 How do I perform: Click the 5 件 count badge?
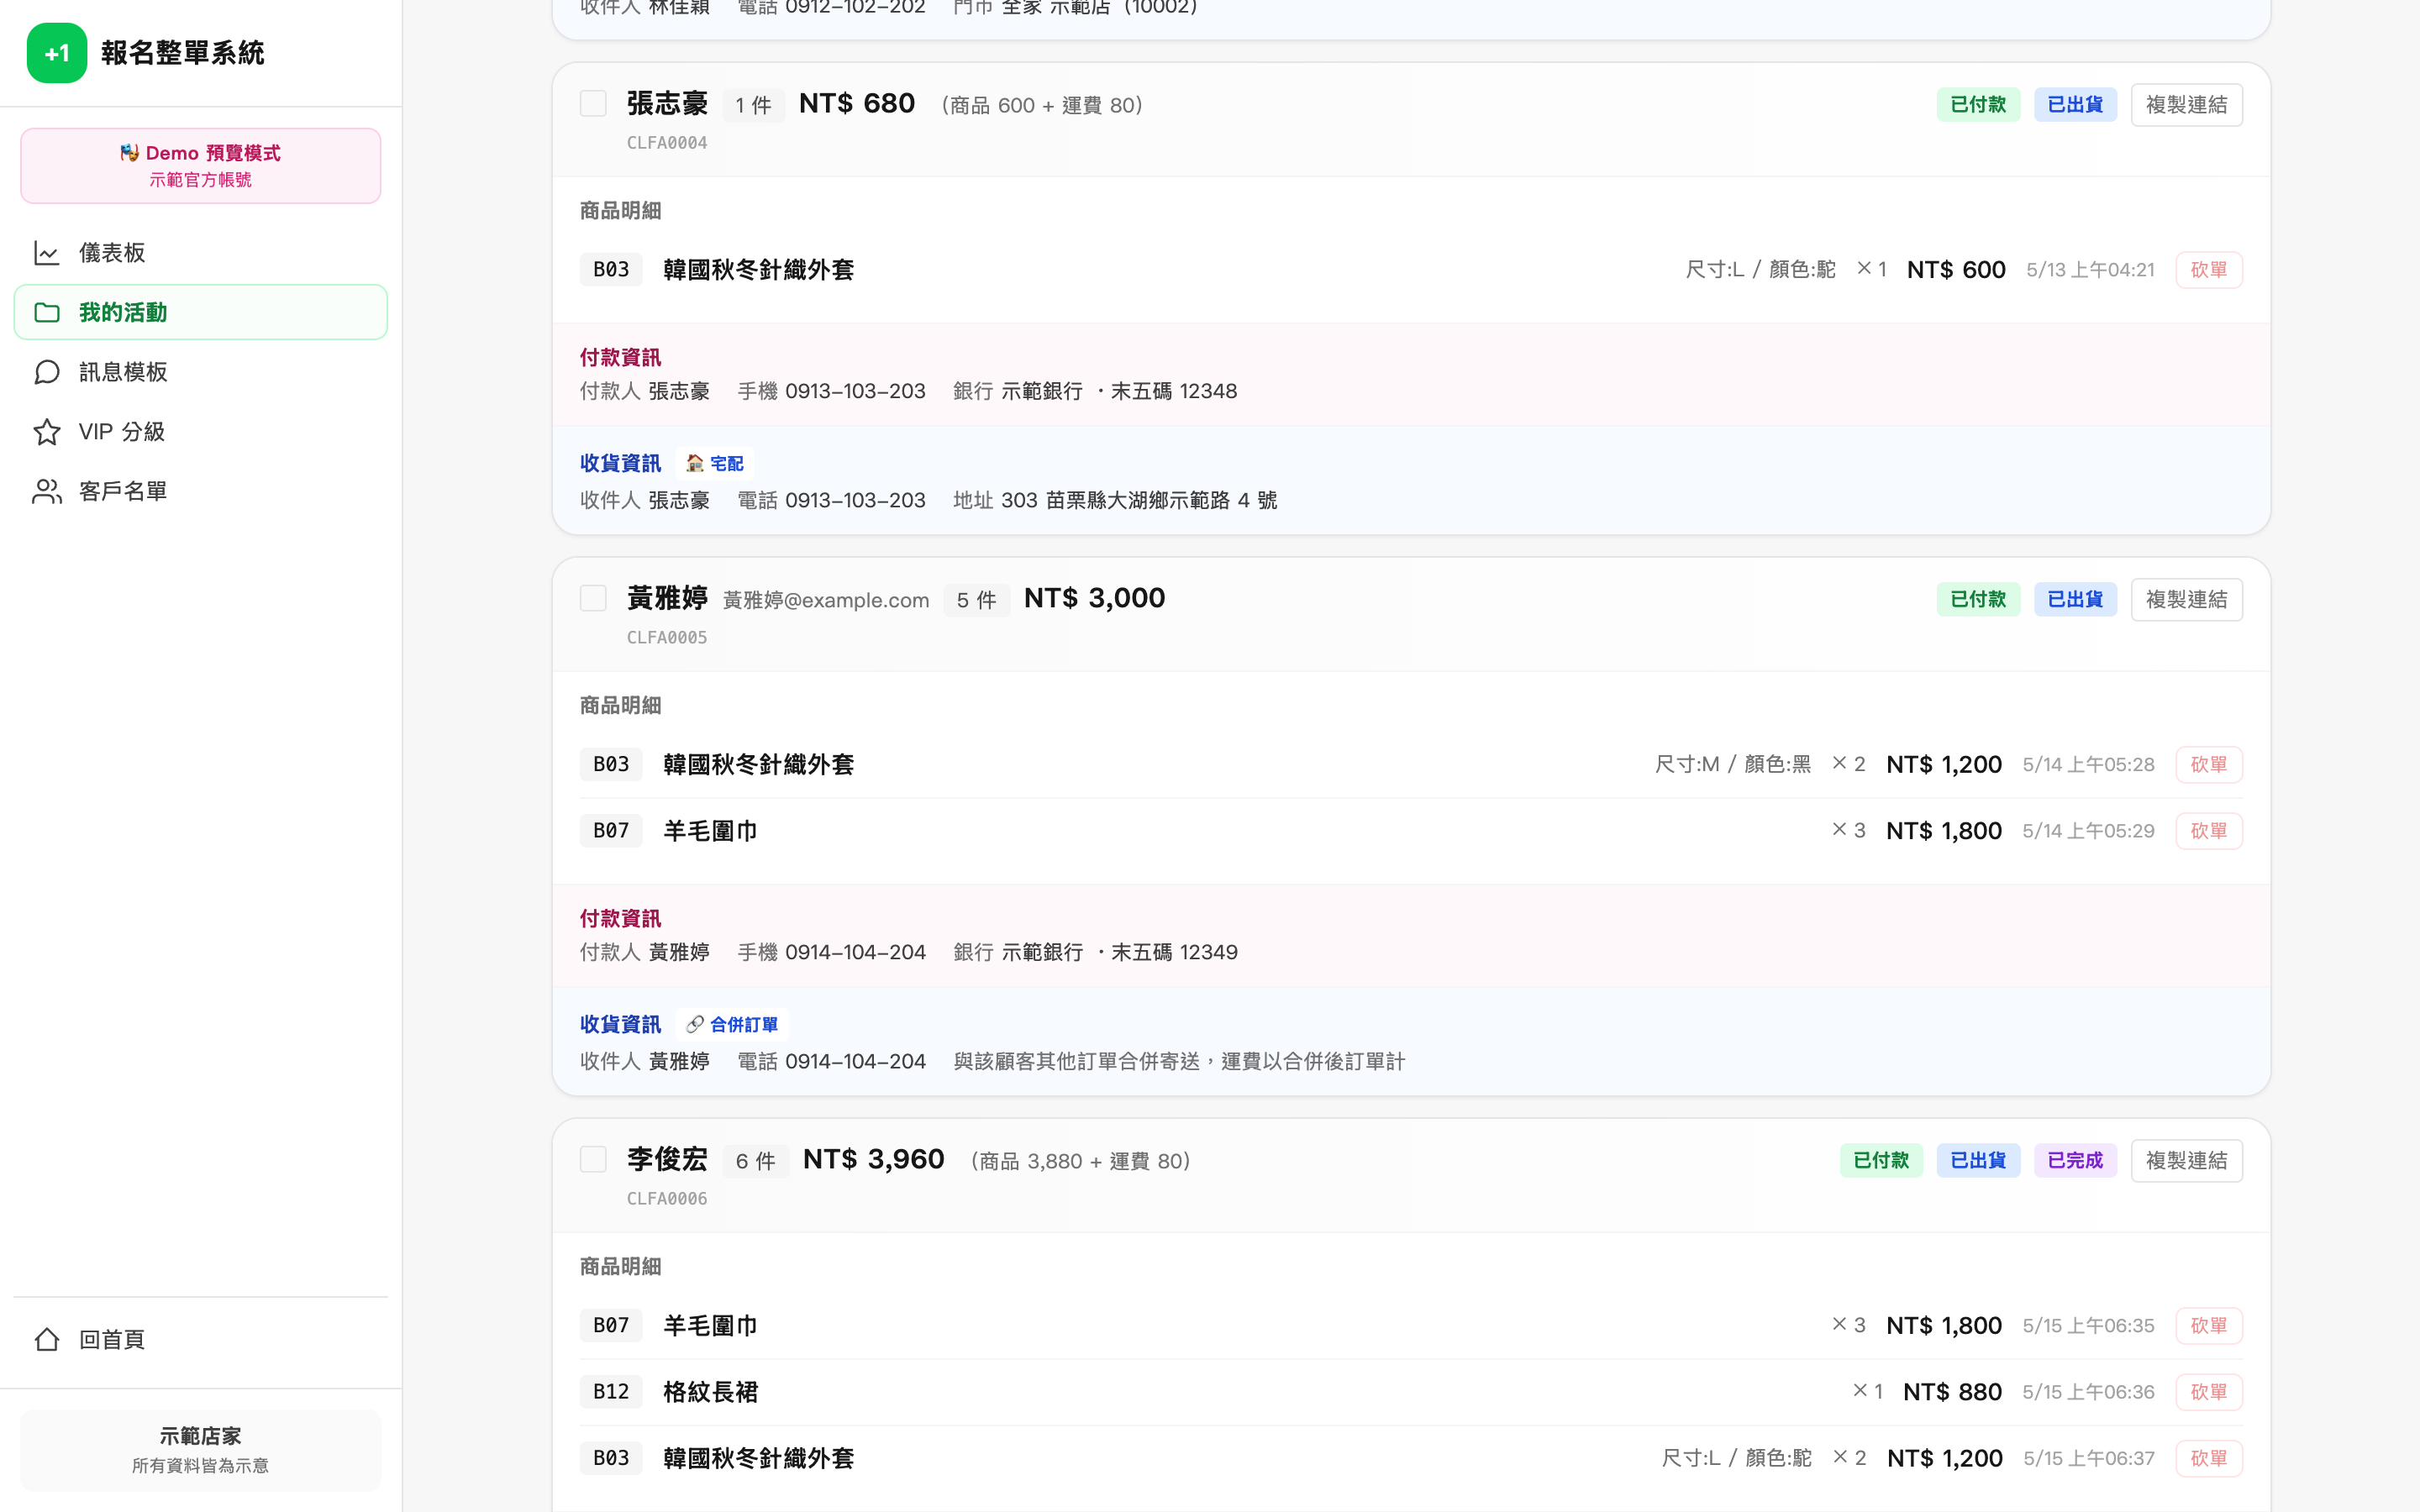click(976, 600)
